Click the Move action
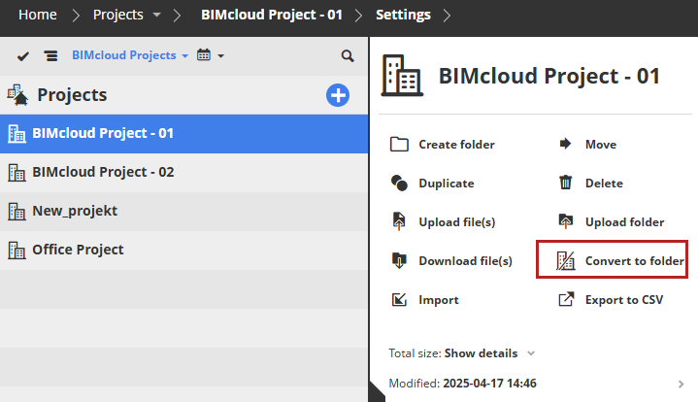 coord(599,145)
